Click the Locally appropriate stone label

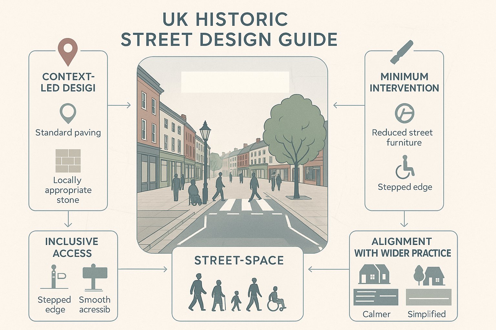pos(68,190)
